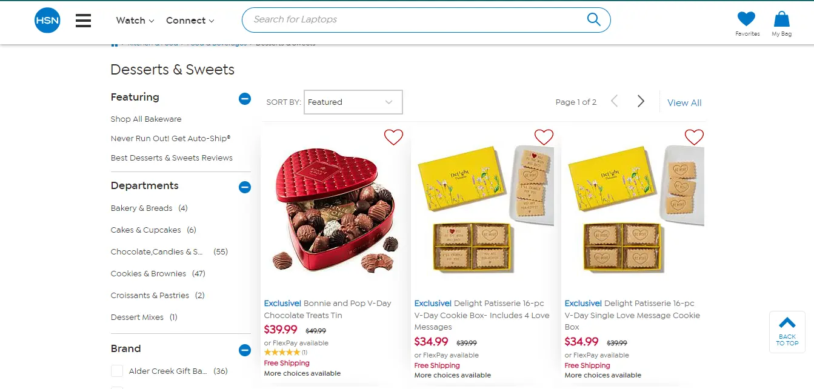Click the View All link
Viewport: 814px width, 389px height.
point(684,102)
